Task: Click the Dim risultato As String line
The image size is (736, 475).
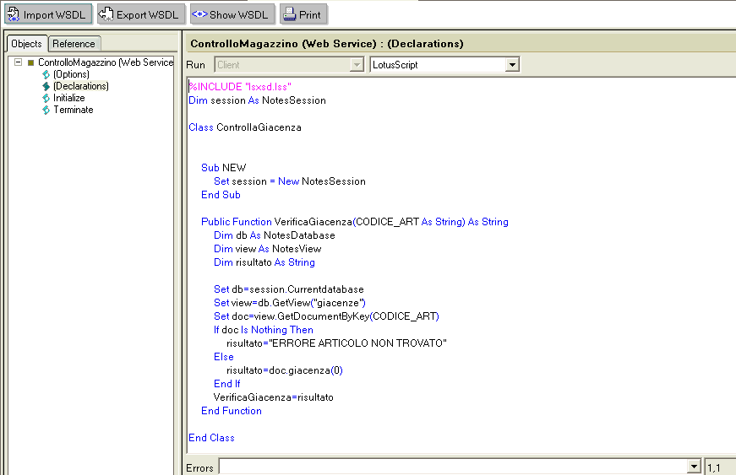Action: point(264,262)
